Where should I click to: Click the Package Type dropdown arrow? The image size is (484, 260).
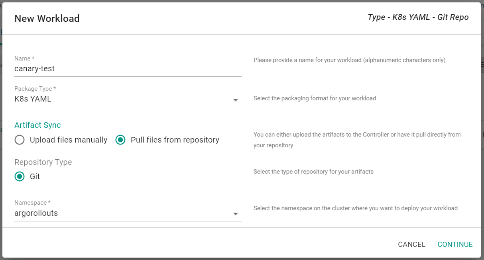coord(236,100)
